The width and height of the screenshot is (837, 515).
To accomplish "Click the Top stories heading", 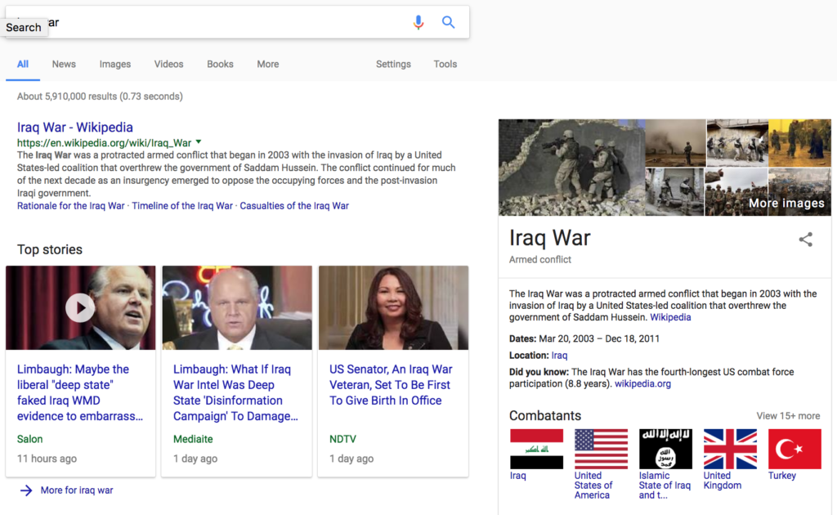I will [50, 249].
